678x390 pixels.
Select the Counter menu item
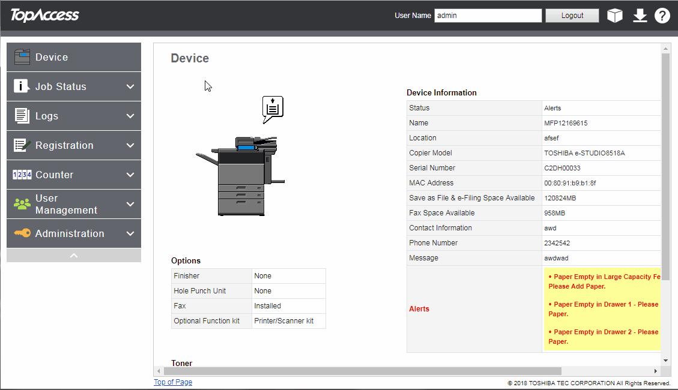point(54,175)
